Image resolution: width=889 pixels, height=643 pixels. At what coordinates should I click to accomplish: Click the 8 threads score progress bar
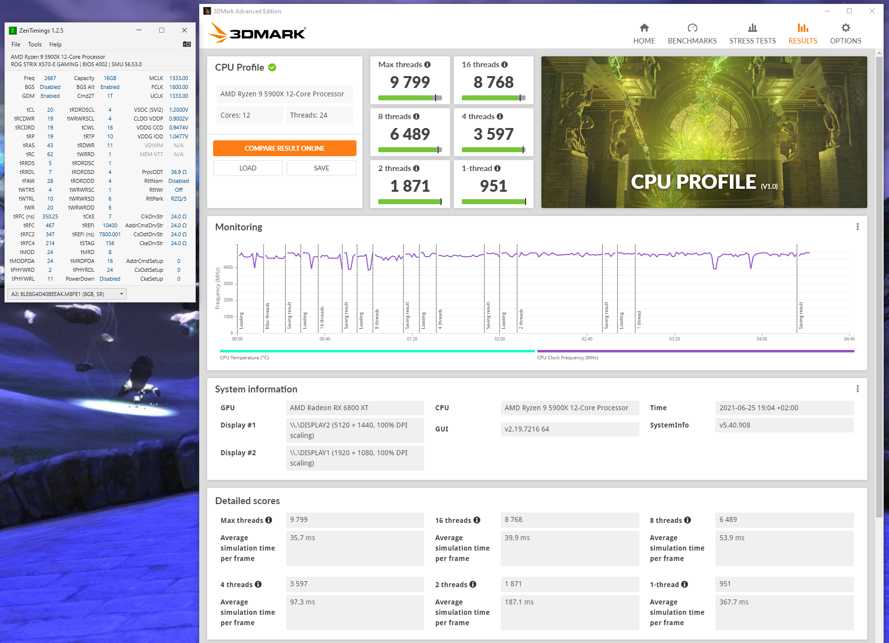410,150
